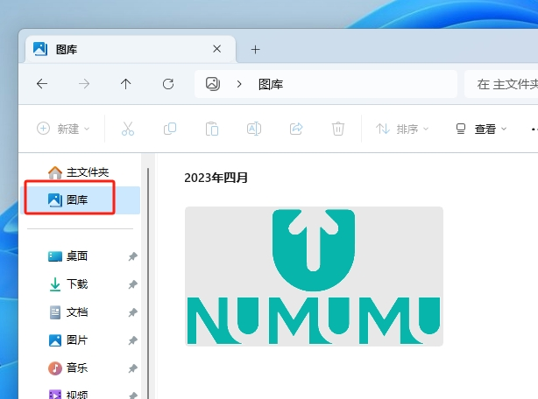Click the 2023年四月 date heading
This screenshot has width=538, height=399.
coord(216,178)
